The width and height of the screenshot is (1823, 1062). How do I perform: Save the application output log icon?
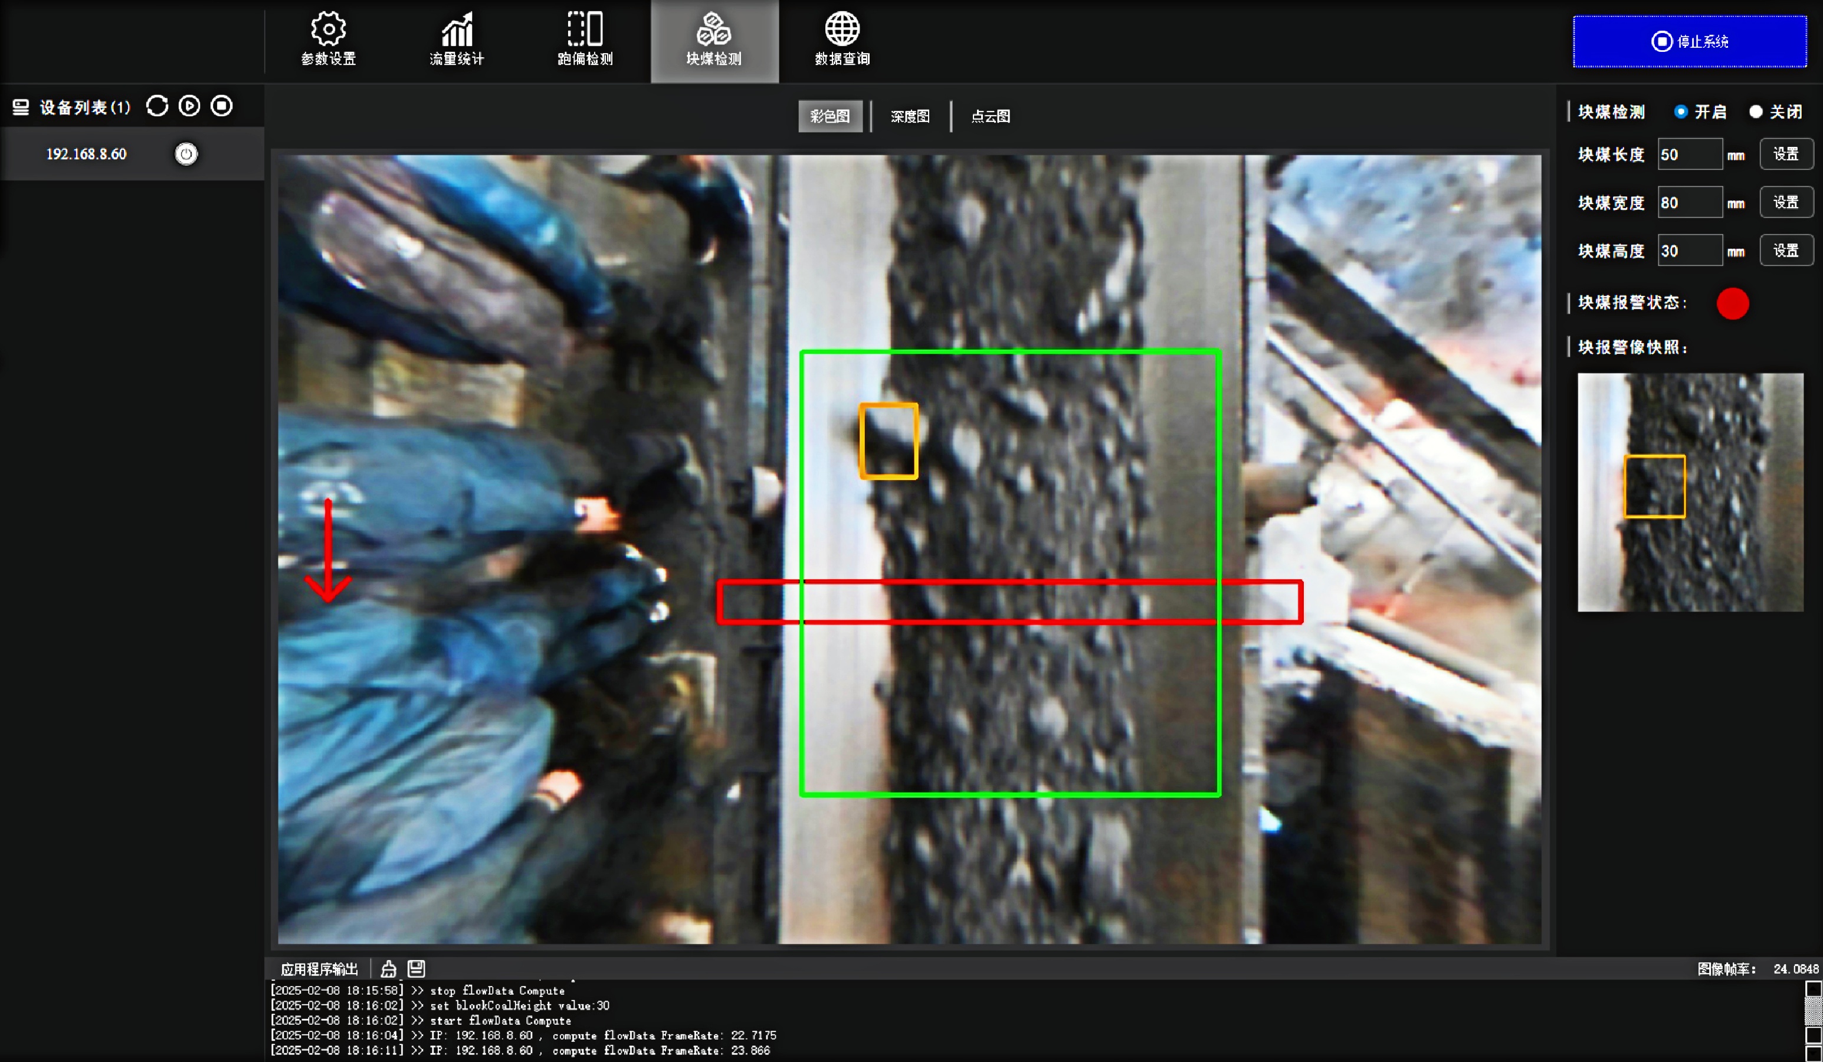416,969
